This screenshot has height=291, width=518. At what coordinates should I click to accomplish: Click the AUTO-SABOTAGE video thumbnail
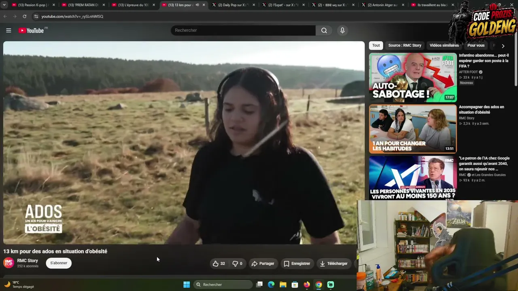click(x=413, y=77)
